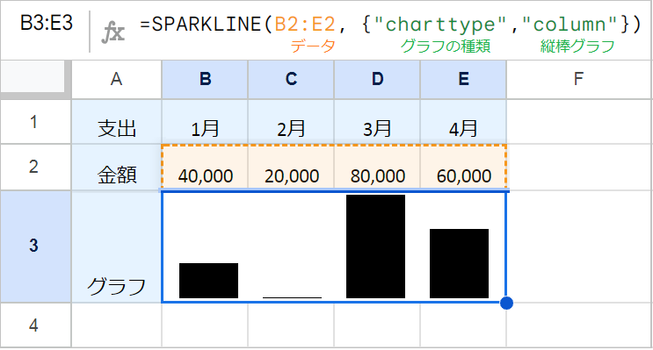Click the Name box showing B3:E3

[47, 24]
